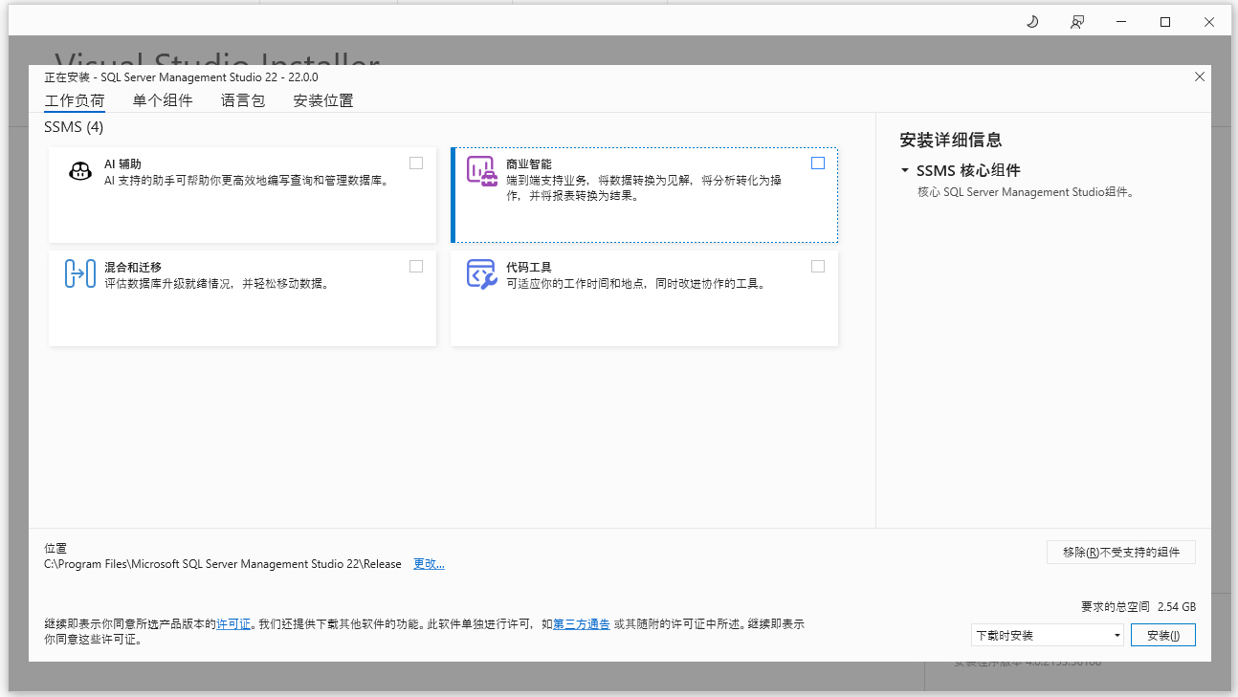Switch to the 安装位置 tab
This screenshot has width=1238, height=697.
[322, 99]
